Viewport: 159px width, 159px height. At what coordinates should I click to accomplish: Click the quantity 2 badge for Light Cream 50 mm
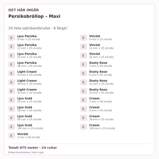[12, 91]
